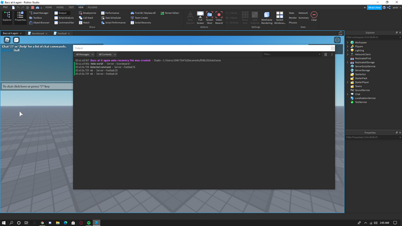Enter Full Screen mode
This screenshot has height=226, width=402.
pos(200,17)
